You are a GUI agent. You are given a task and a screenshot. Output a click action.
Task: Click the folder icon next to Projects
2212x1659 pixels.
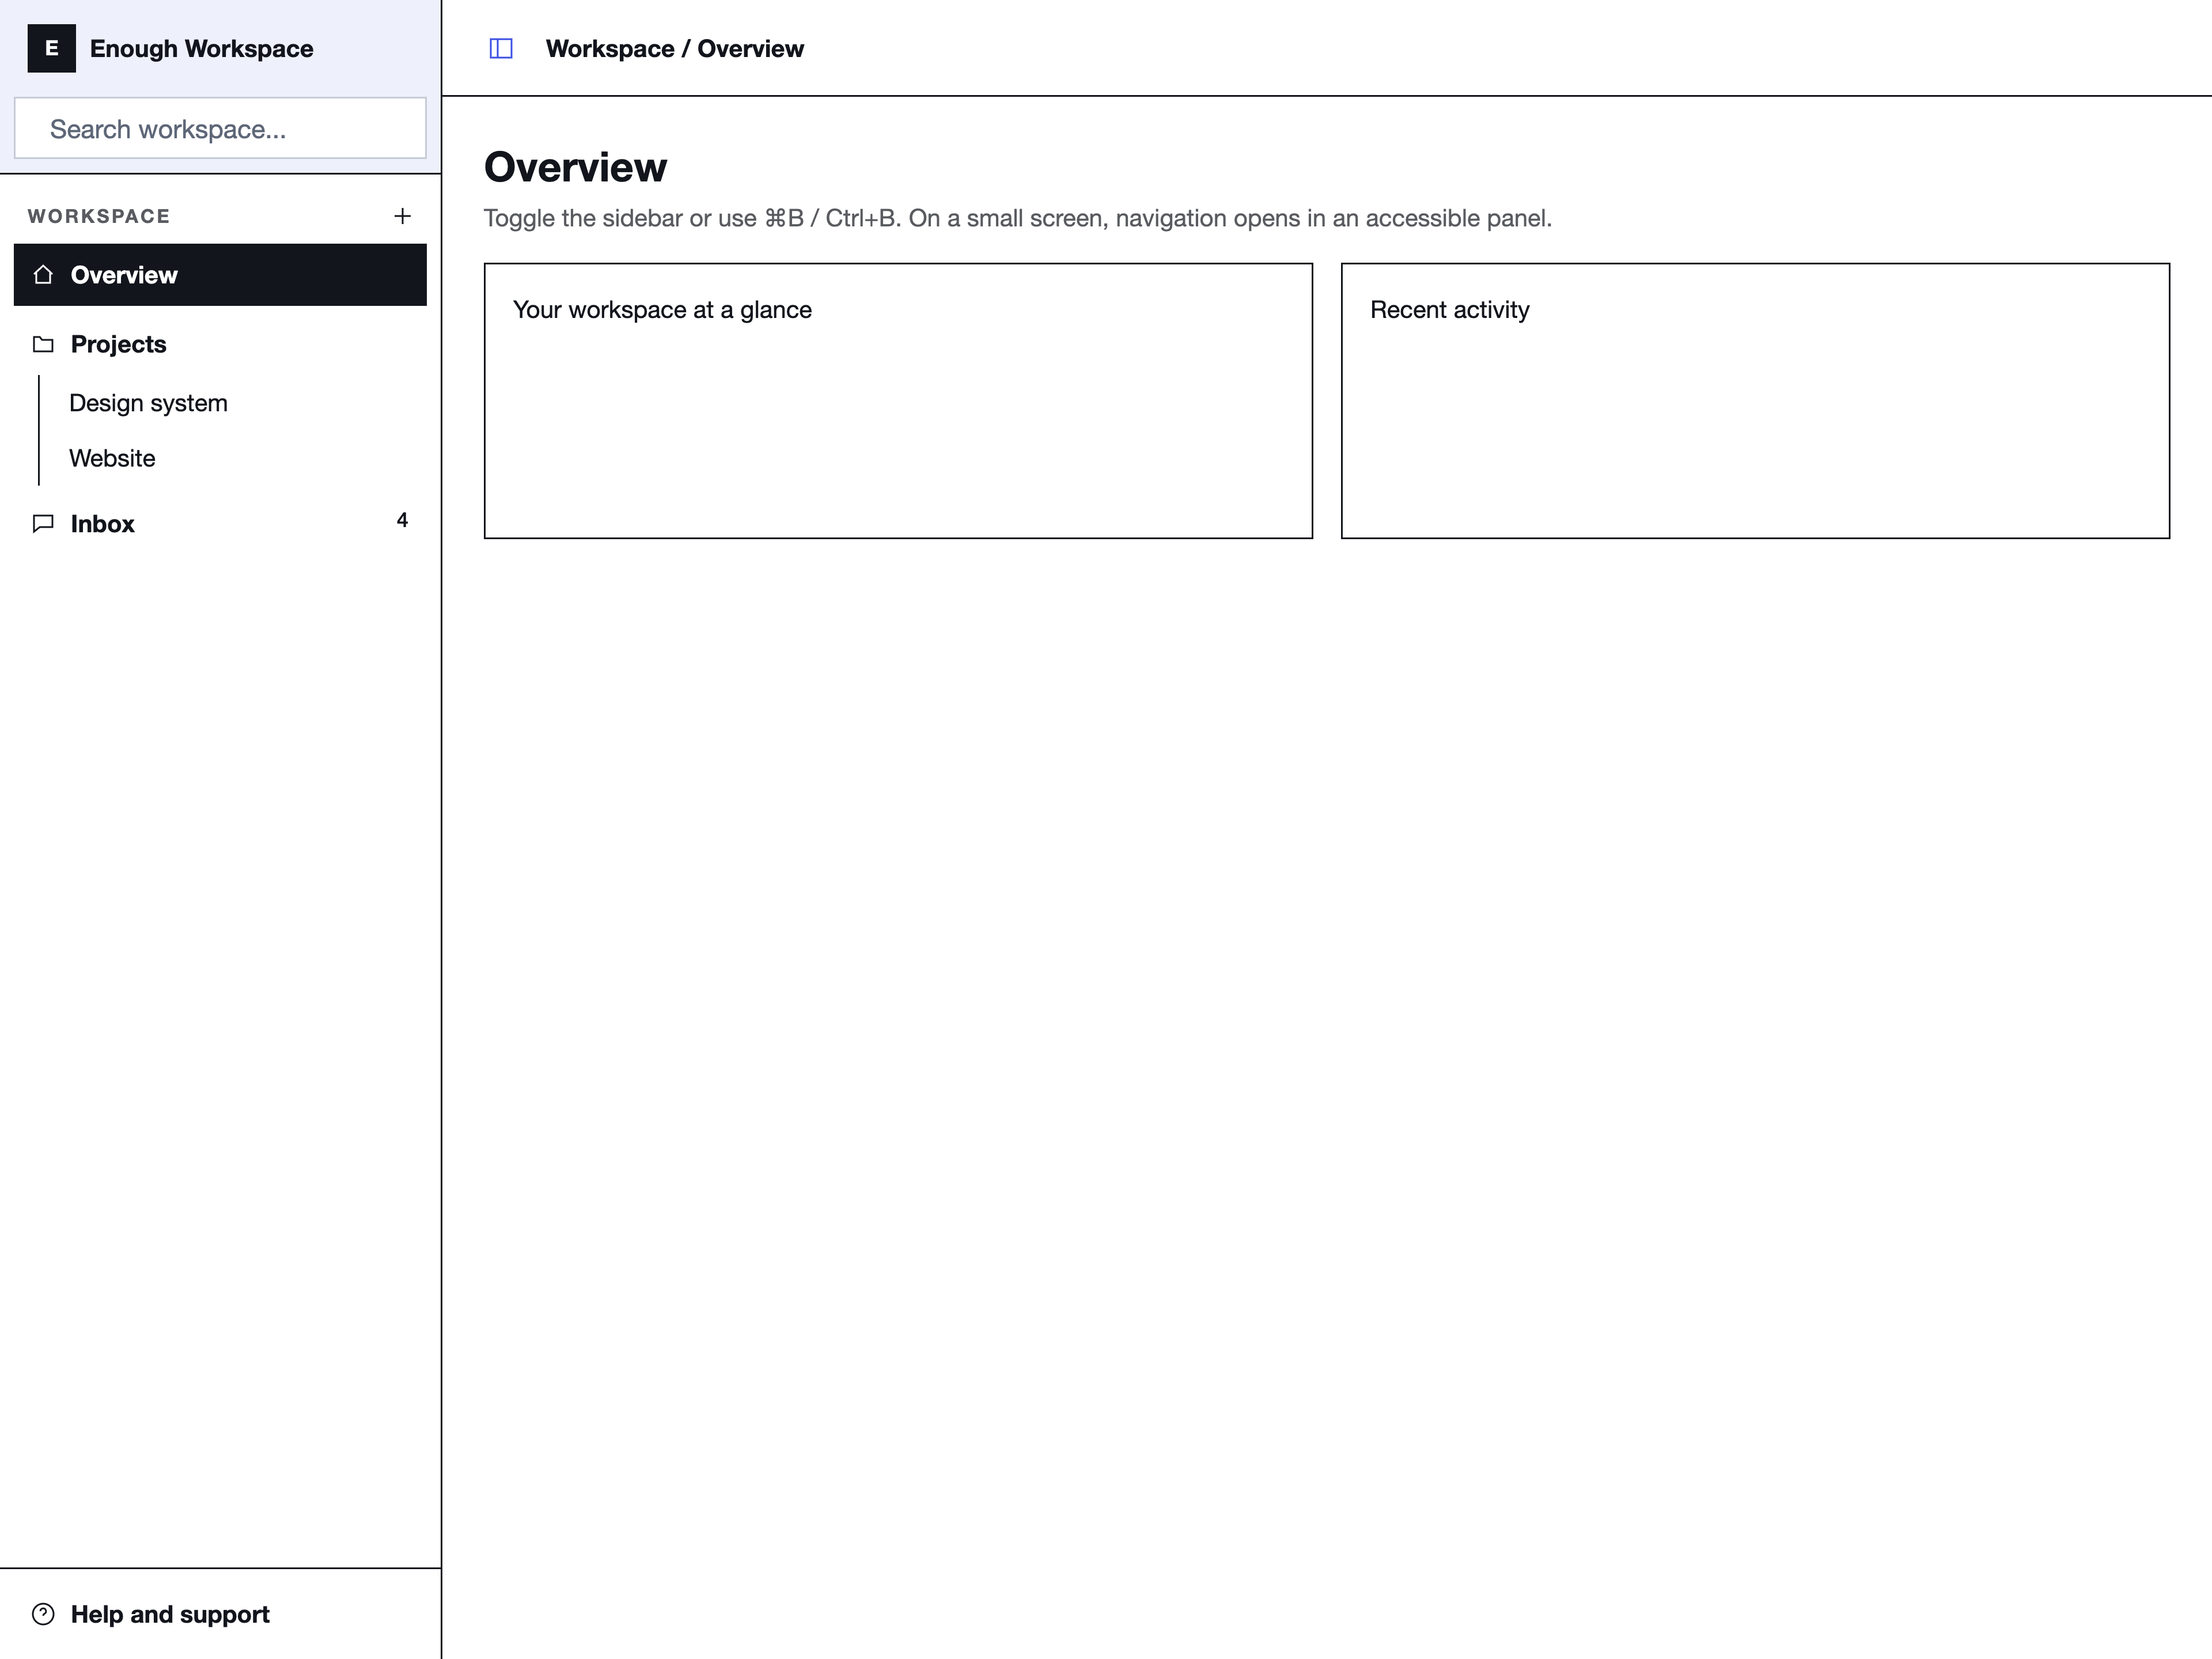(x=43, y=344)
